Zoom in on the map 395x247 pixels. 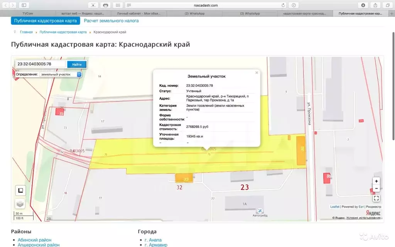tap(376, 181)
